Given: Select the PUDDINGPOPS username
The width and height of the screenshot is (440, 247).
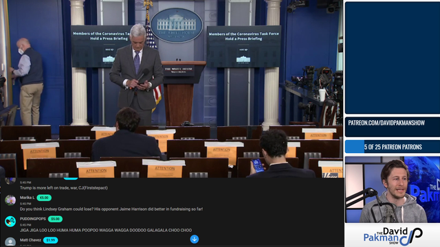Looking at the screenshot, I should click(33, 219).
